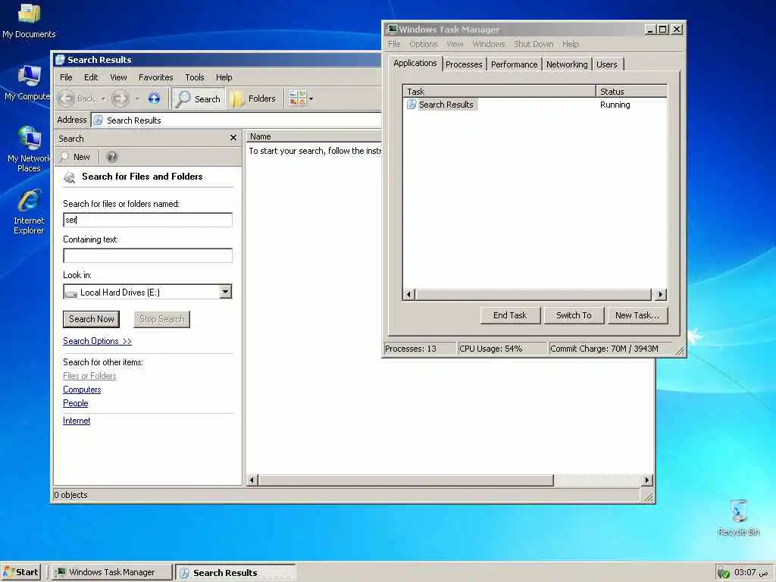
Task: Click the Address bar in Search Results
Action: click(x=236, y=120)
